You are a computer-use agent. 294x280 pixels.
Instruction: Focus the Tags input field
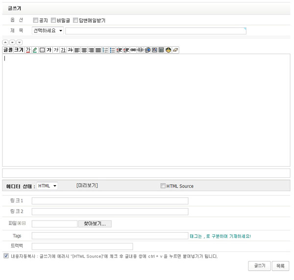(x=110, y=236)
